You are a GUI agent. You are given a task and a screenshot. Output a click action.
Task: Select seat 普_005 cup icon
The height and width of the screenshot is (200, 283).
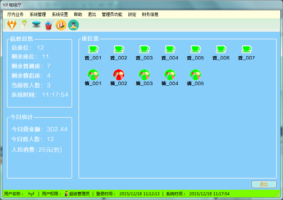pyautogui.click(x=195, y=49)
